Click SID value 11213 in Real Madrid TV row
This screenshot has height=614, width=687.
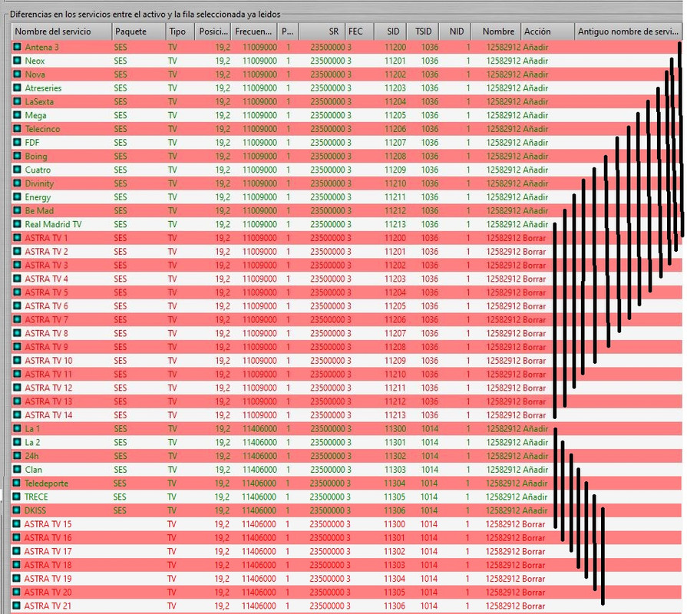coord(395,224)
